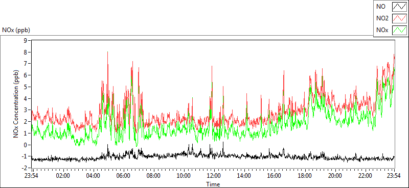Select the NO legend label

pyautogui.click(x=381, y=7)
